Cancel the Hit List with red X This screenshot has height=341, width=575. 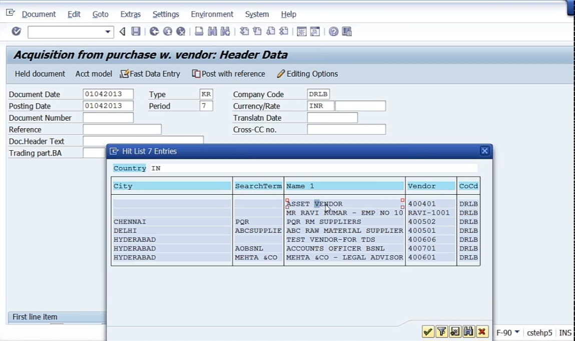[482, 332]
